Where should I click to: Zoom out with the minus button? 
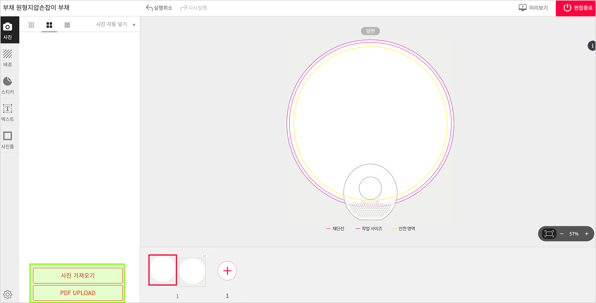562,234
